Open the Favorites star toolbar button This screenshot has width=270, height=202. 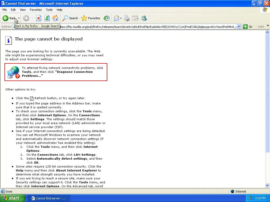click(x=90, y=18)
